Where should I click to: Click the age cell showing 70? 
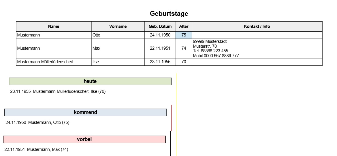(x=184, y=62)
